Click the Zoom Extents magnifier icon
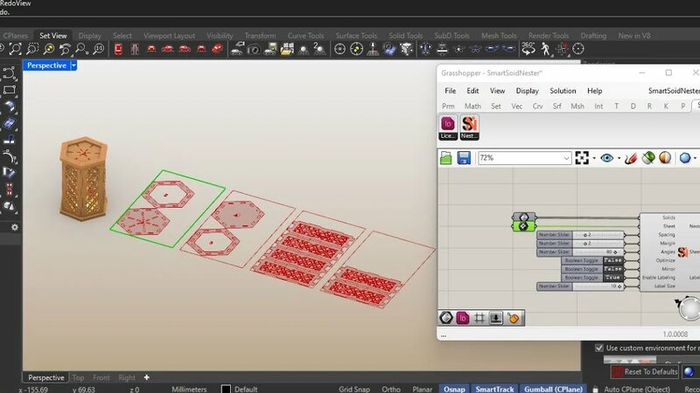Screen dimensions: 700x393 pos(15,49)
